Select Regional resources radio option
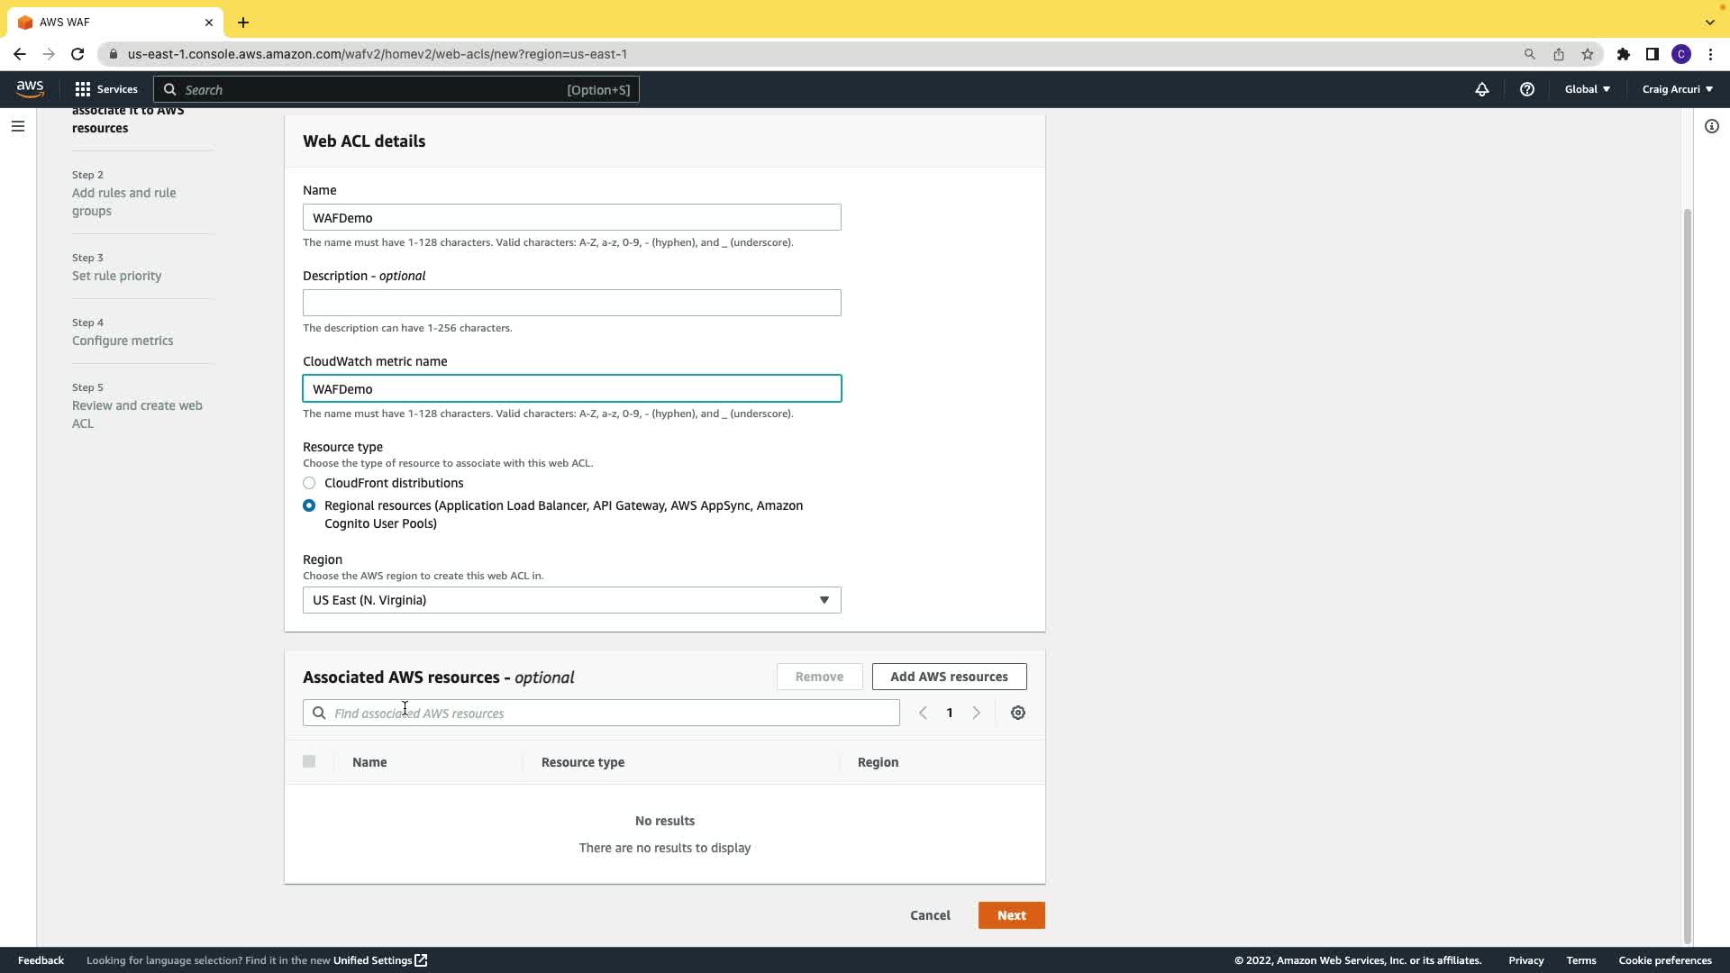Image resolution: width=1730 pixels, height=973 pixels. pyautogui.click(x=309, y=505)
